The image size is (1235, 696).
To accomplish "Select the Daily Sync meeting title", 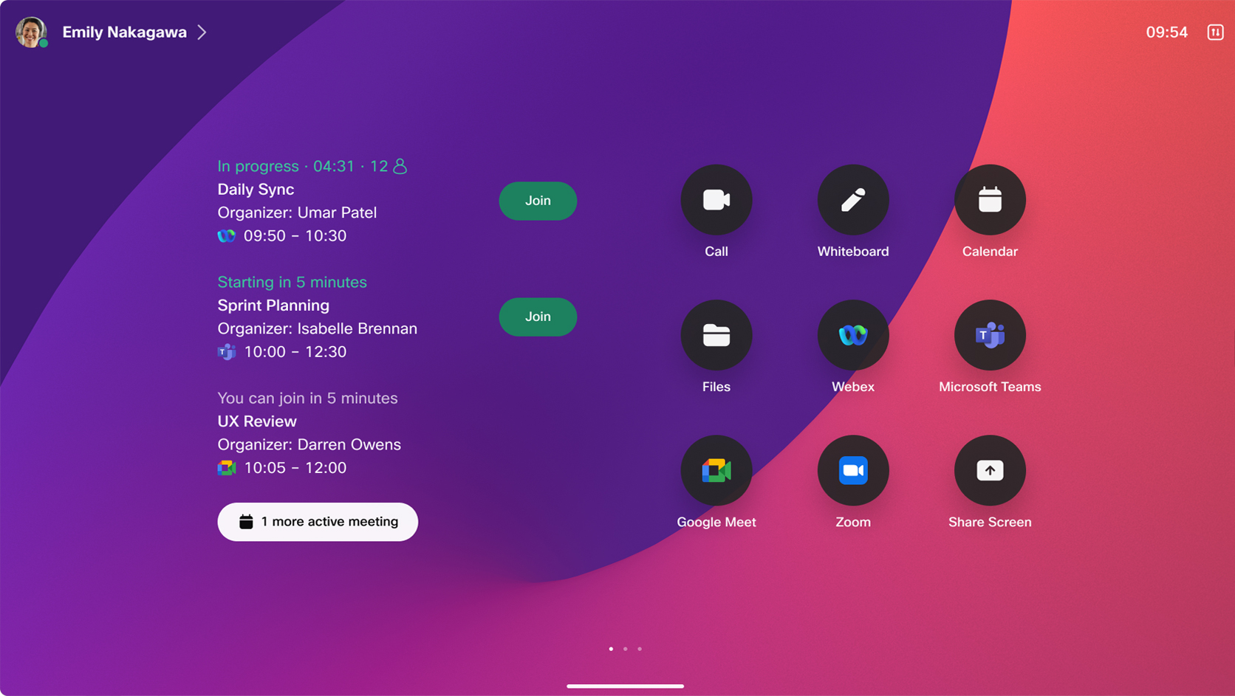I will [256, 190].
